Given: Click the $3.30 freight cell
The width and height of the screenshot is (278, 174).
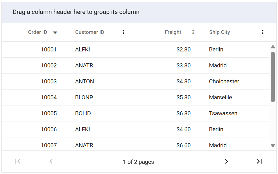Looking at the screenshot, I should (184, 65).
